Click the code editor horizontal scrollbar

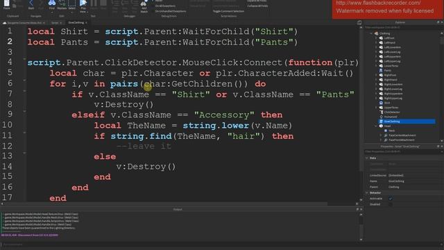tap(164, 203)
